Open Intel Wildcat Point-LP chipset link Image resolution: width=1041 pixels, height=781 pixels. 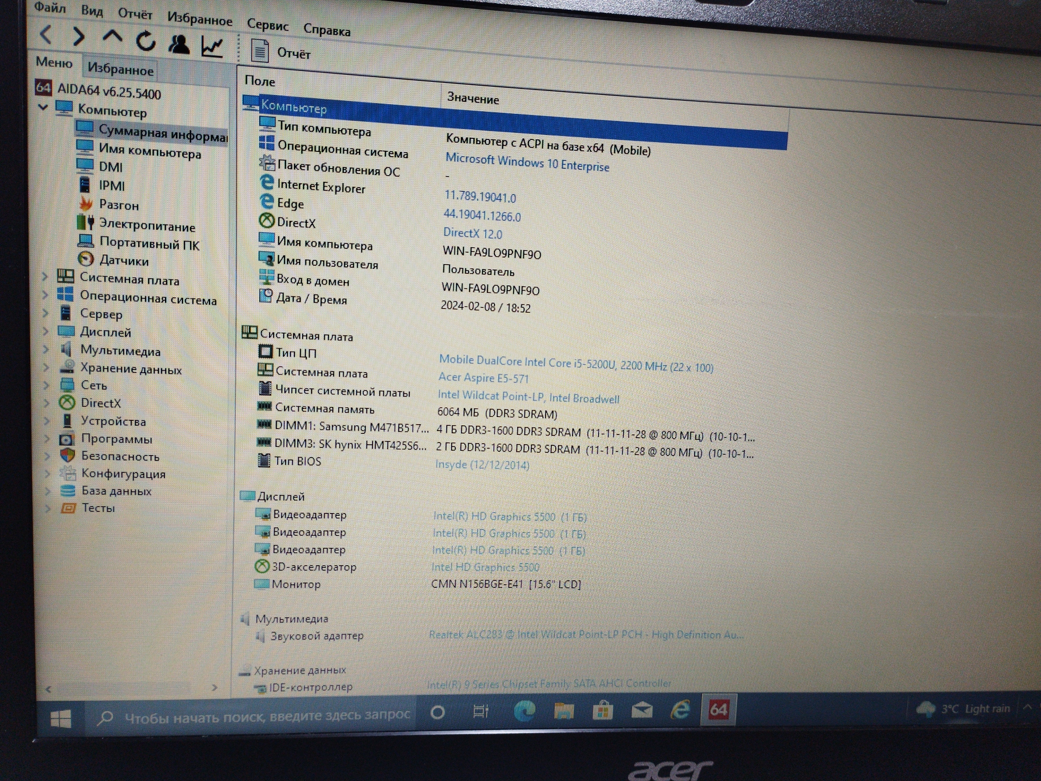pyautogui.click(x=528, y=396)
